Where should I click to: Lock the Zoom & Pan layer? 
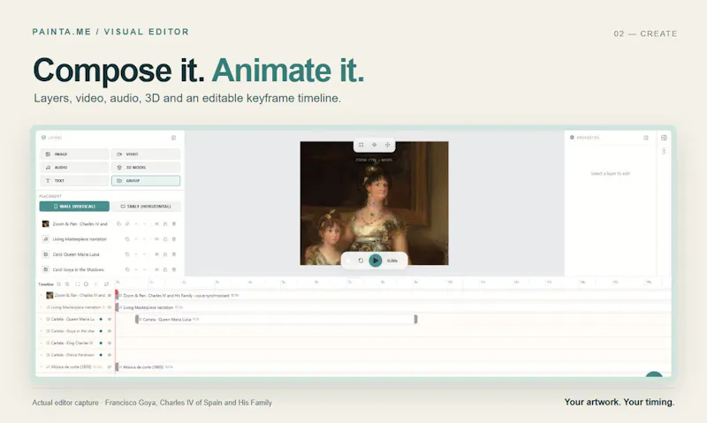165,224
